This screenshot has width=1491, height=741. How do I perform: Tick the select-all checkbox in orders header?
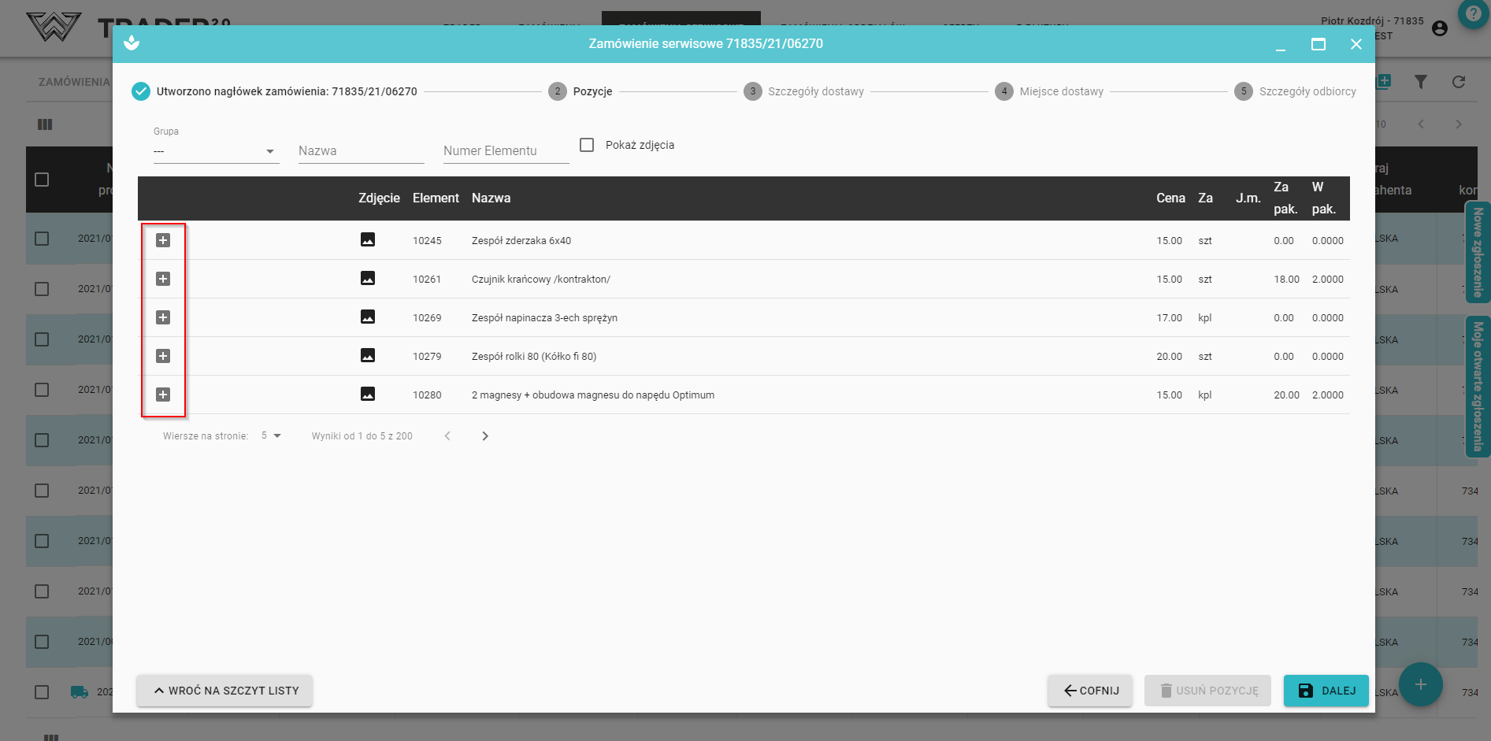tap(42, 180)
